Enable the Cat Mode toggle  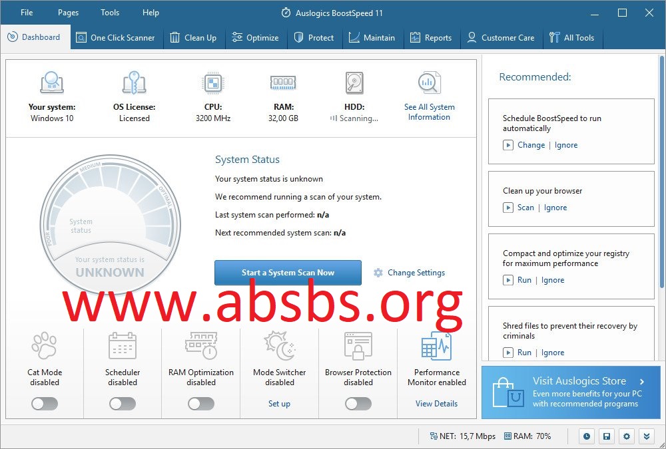coord(45,404)
